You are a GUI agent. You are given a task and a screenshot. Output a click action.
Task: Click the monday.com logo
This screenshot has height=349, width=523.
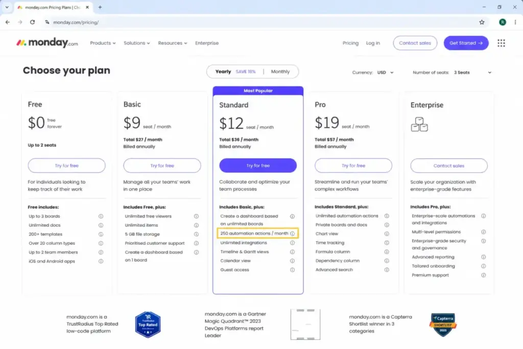[x=47, y=43]
